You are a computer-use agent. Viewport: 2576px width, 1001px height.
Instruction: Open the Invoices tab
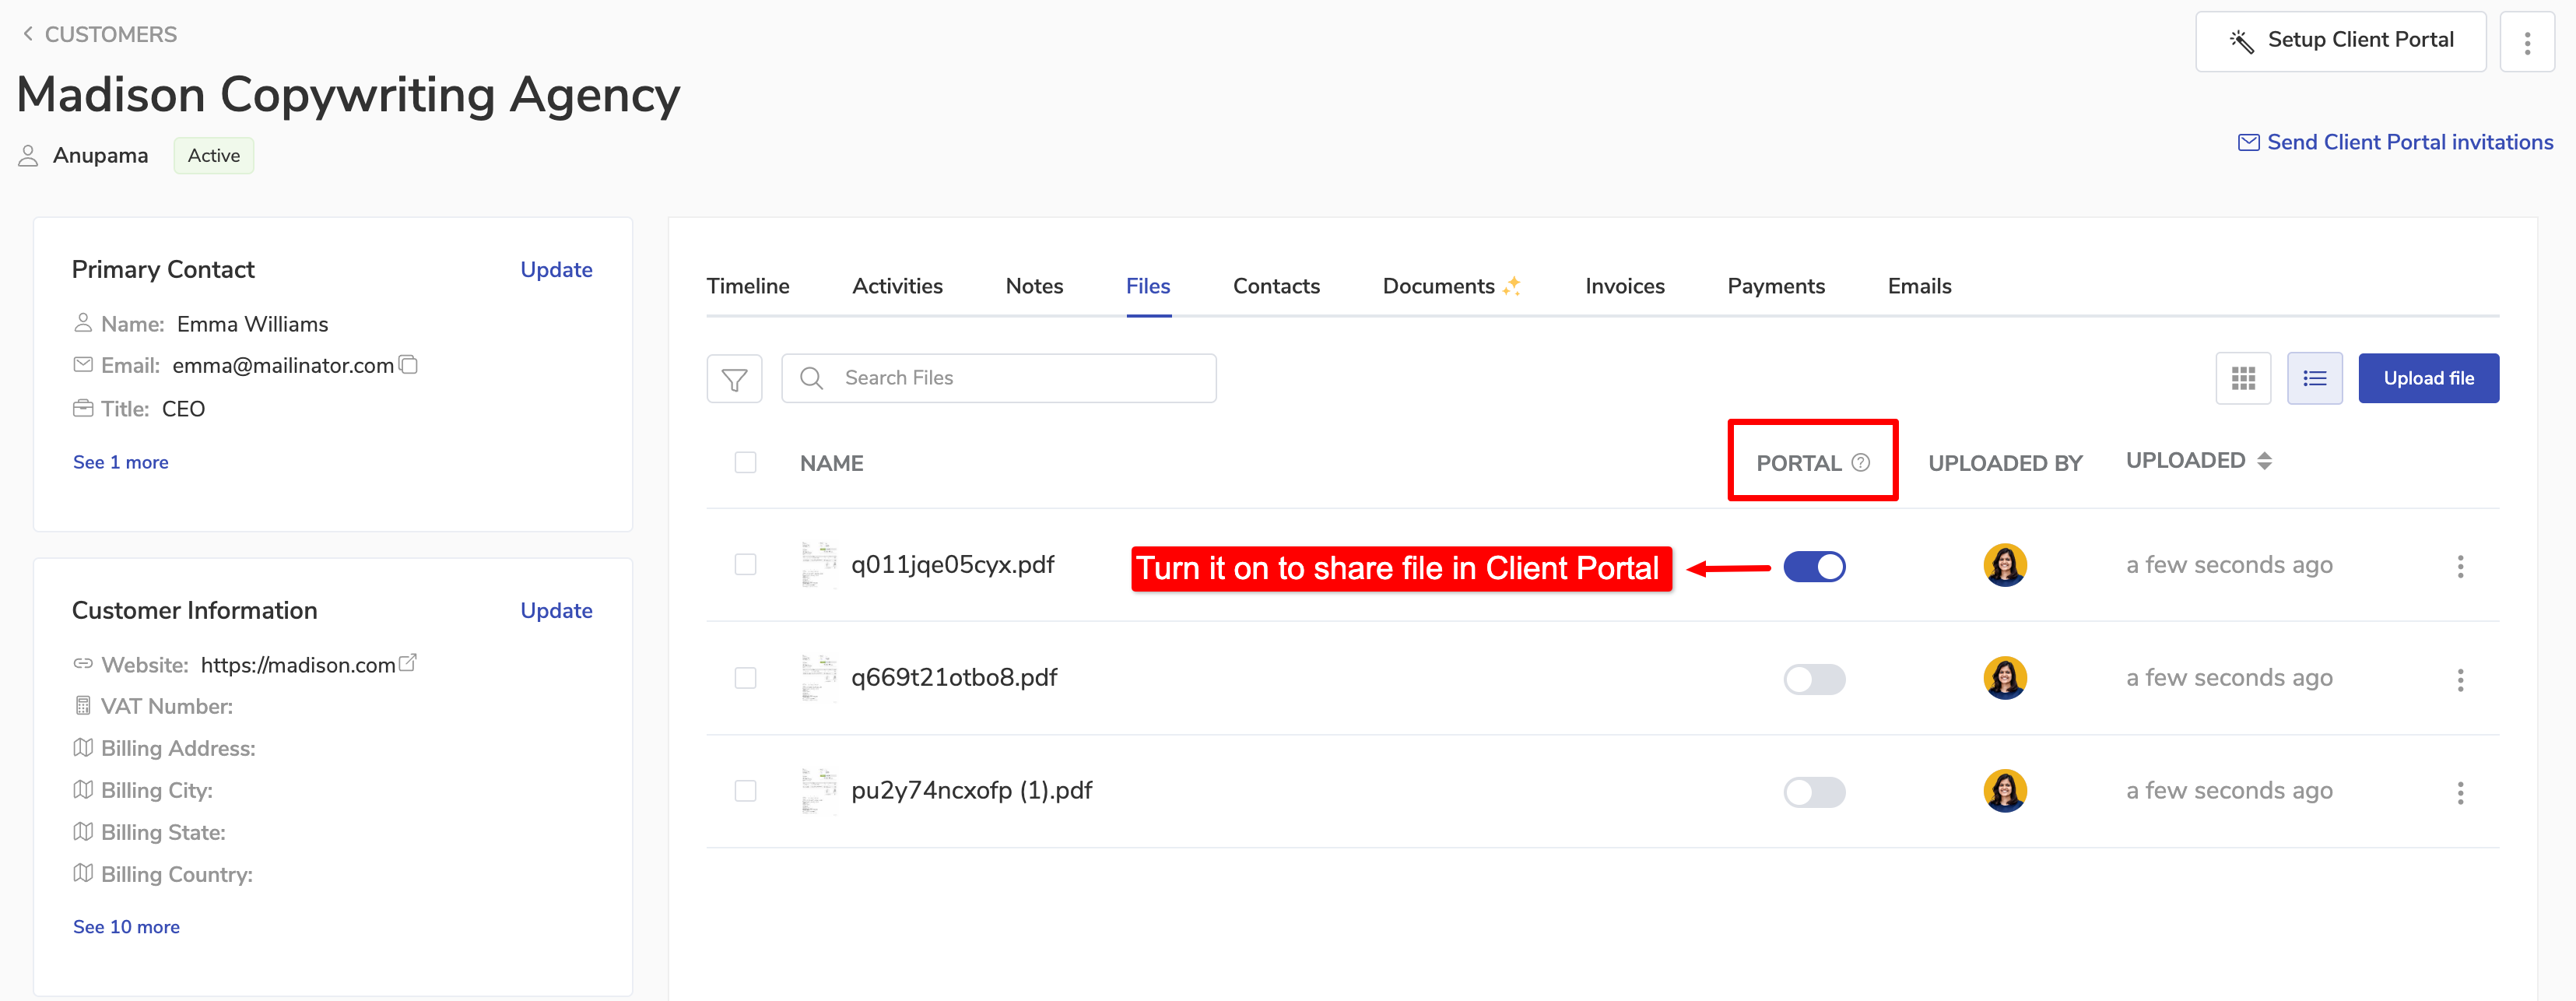1624,287
